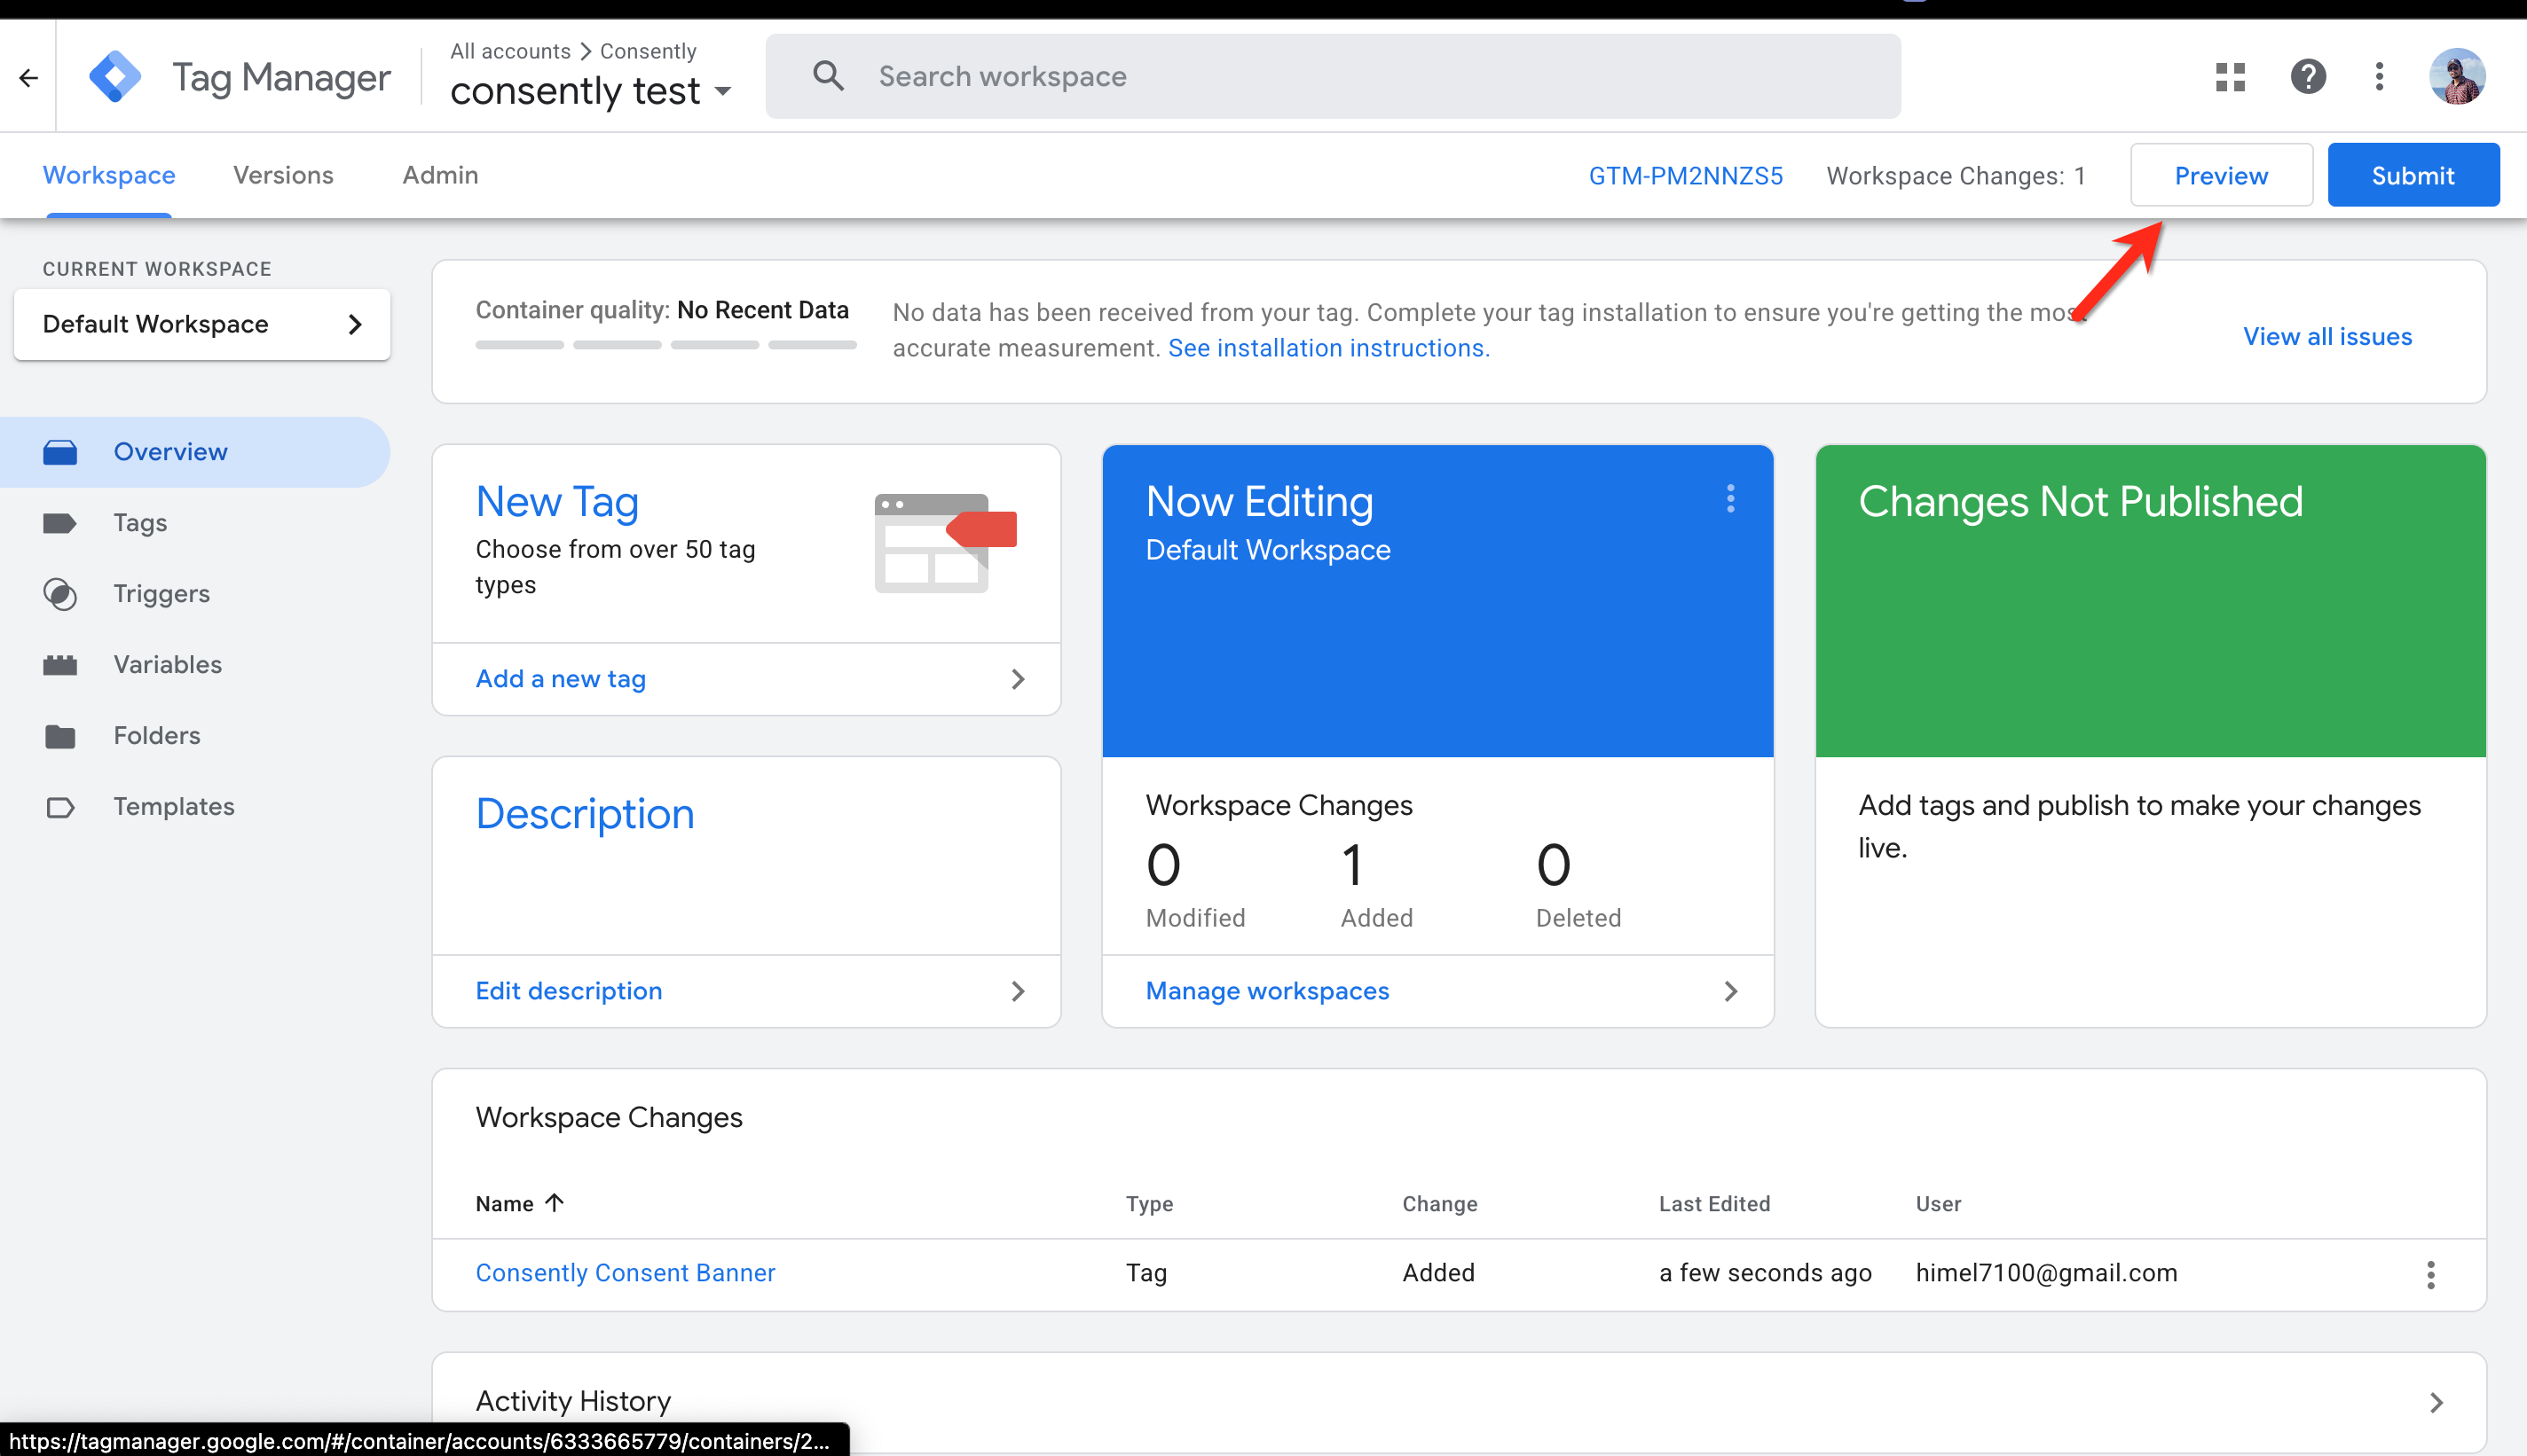Open the top bar three-dot menu
The height and width of the screenshot is (1456, 2527).
point(2379,77)
